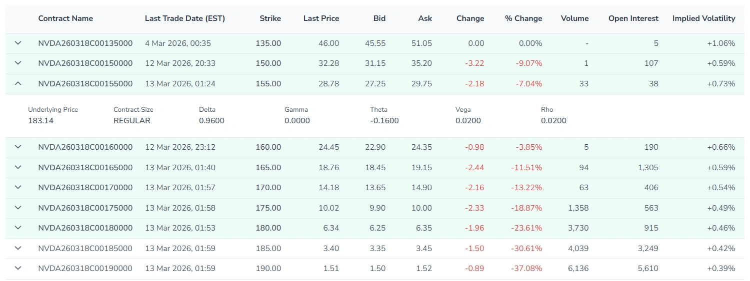
Task: Select contract name NVDA260318C00135000
Action: pyautogui.click(x=85, y=43)
